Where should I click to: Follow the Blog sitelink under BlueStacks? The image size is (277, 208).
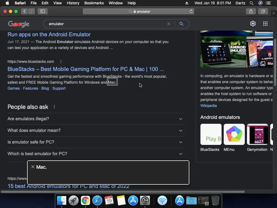pos(45,88)
